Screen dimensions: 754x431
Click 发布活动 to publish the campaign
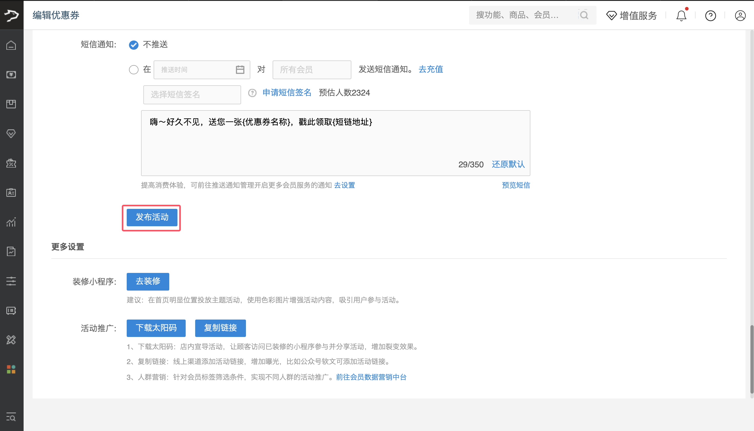(151, 218)
